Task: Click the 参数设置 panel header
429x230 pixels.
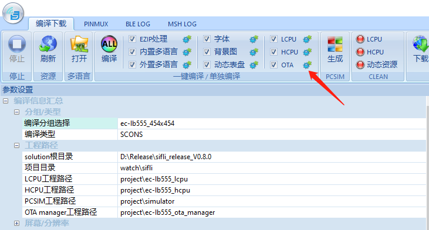Action: [x=215, y=90]
